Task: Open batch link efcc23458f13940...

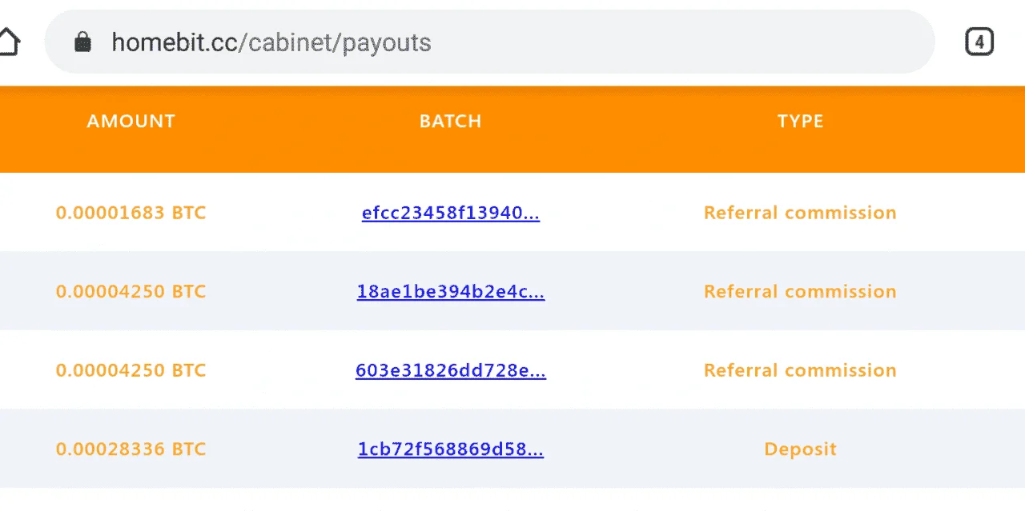Action: (x=450, y=213)
